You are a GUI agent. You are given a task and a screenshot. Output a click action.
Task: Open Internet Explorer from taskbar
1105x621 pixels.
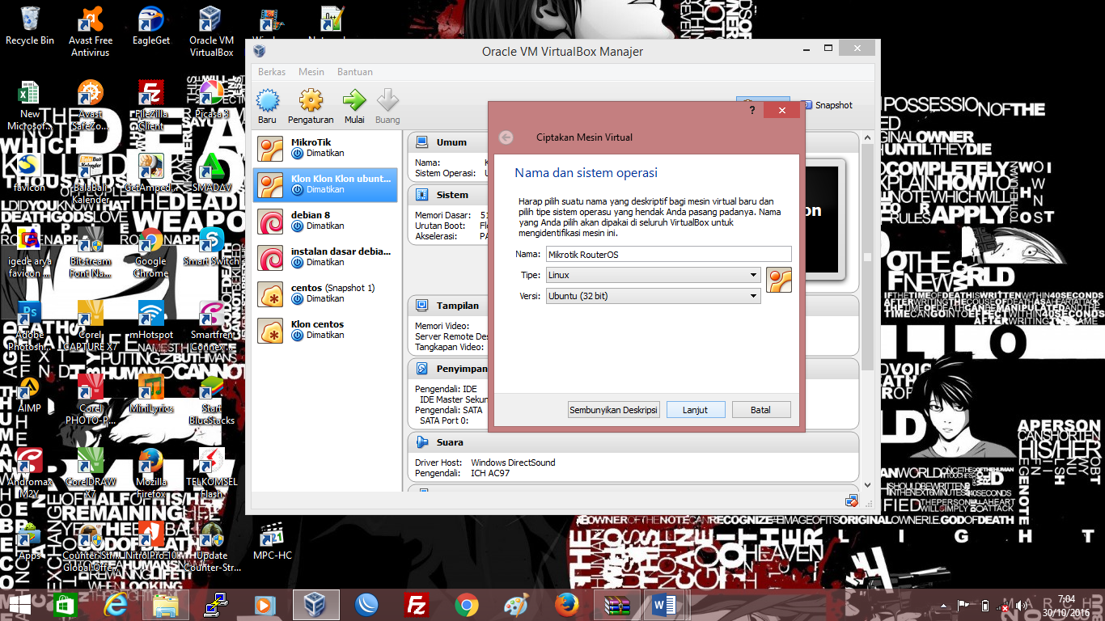coord(116,605)
